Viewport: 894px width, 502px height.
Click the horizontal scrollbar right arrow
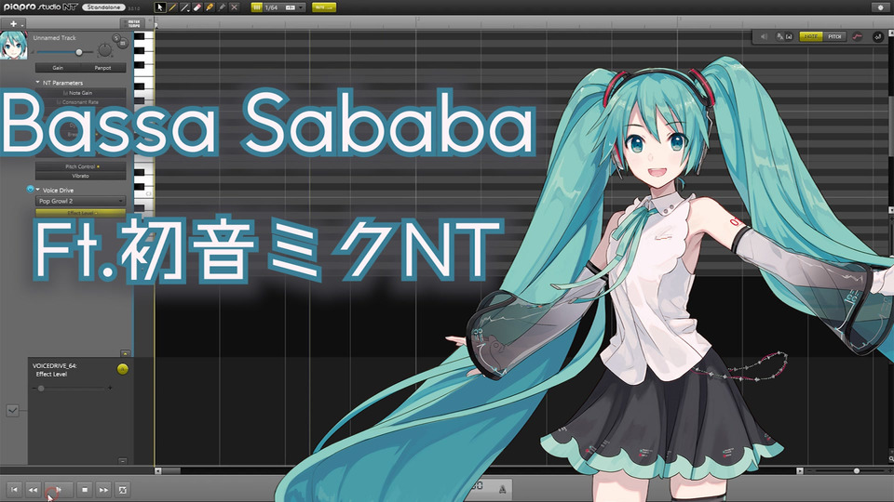(x=799, y=470)
